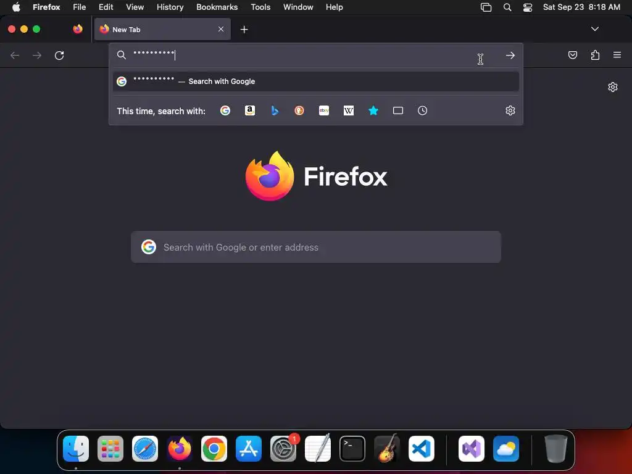Search open tabs with the tab icon
This screenshot has height=474, width=632.
[398, 110]
